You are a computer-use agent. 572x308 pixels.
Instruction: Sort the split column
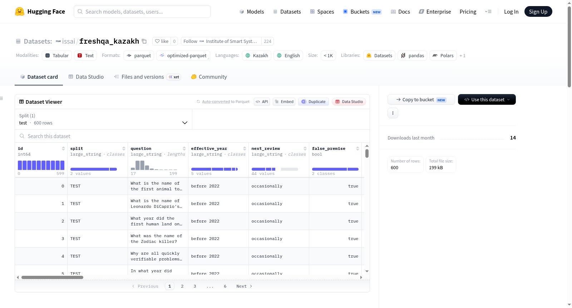(124, 148)
